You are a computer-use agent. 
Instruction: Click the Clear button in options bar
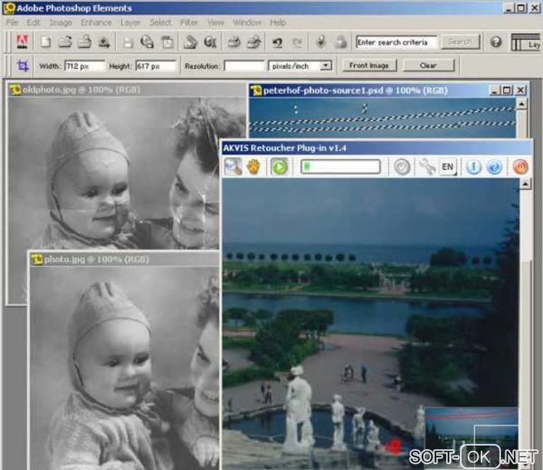[429, 65]
